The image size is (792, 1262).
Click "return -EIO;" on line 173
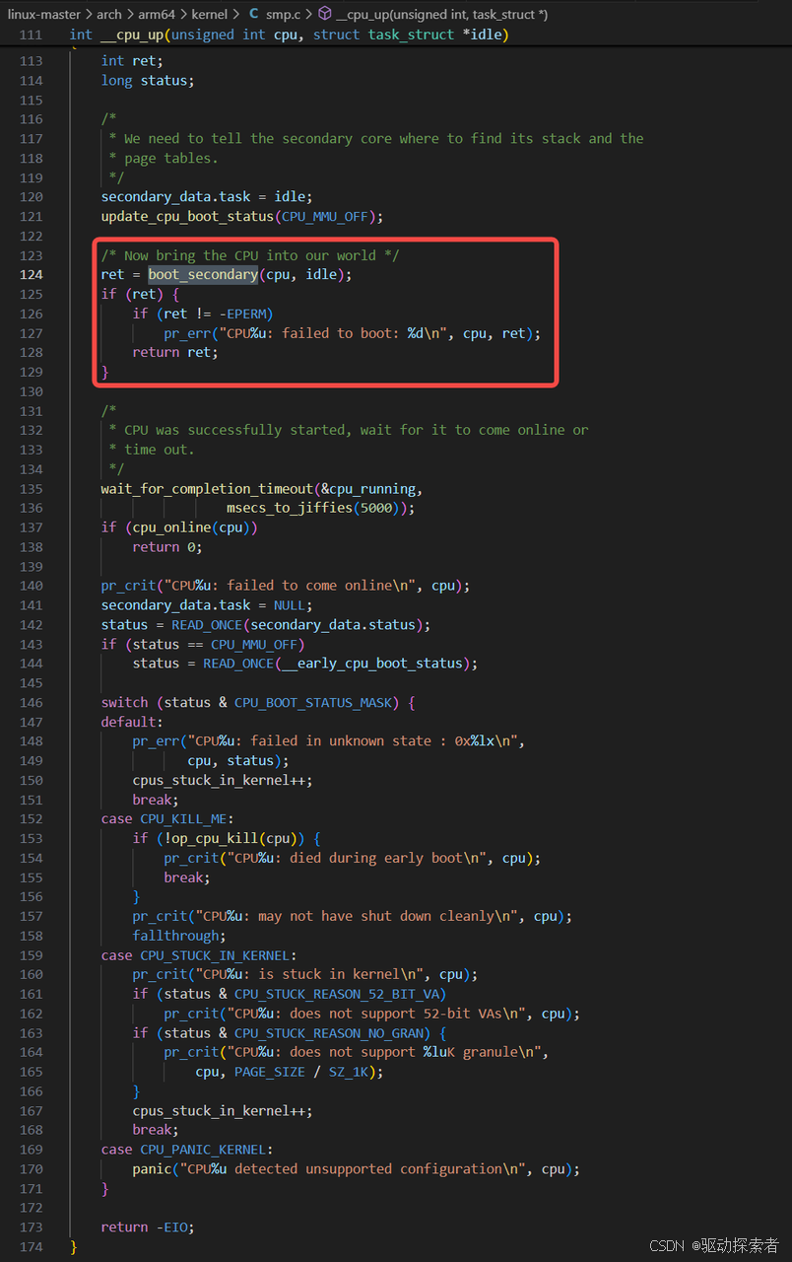148,1227
